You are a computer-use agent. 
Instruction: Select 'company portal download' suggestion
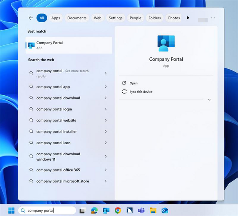click(x=69, y=98)
